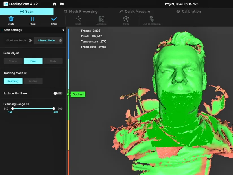Show info for Blue Laser Mode
Image resolution: width=233 pixels, height=175 pixels.
click(30, 40)
